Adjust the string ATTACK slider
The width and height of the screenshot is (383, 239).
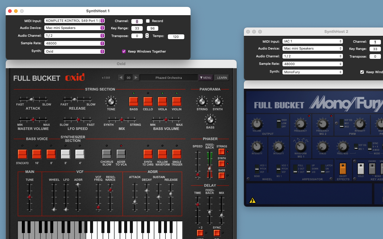(x=32, y=99)
